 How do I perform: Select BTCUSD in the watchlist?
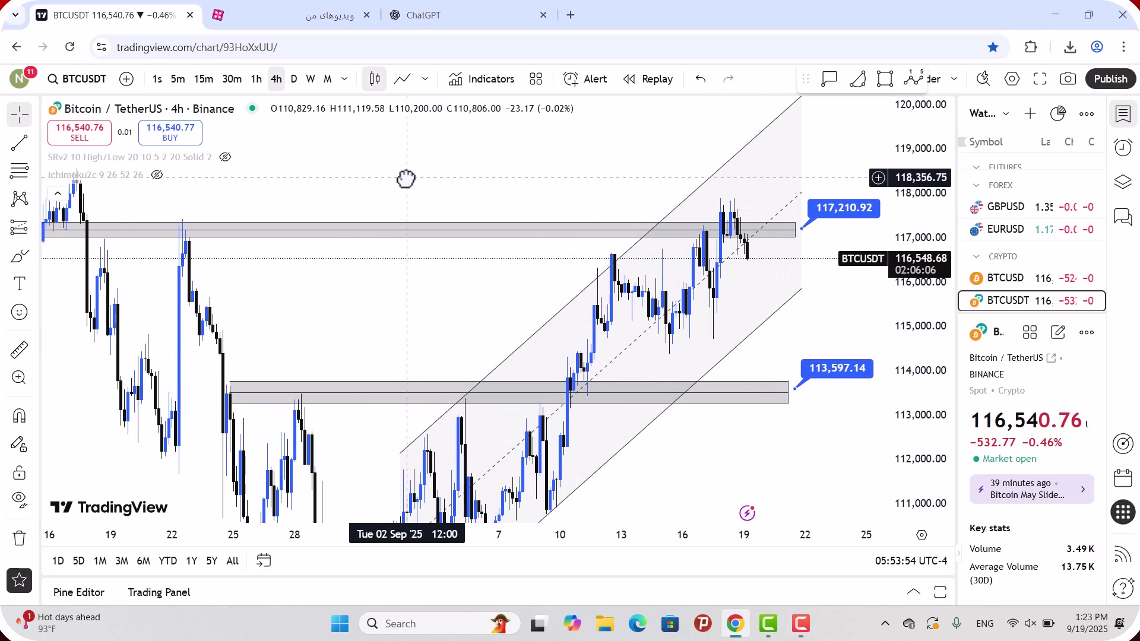pos(1032,278)
